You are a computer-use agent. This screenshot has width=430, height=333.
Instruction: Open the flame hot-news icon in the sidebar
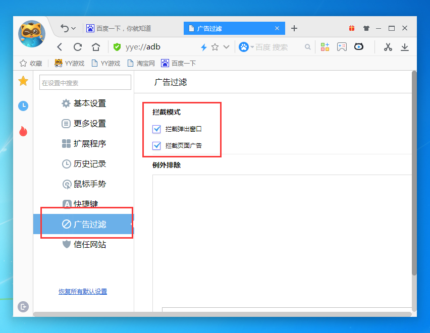pyautogui.click(x=23, y=131)
